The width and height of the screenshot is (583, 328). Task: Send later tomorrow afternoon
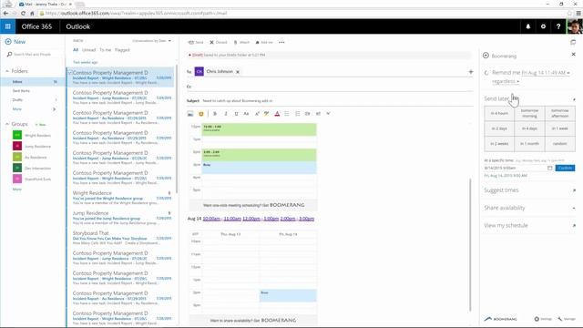click(x=560, y=113)
